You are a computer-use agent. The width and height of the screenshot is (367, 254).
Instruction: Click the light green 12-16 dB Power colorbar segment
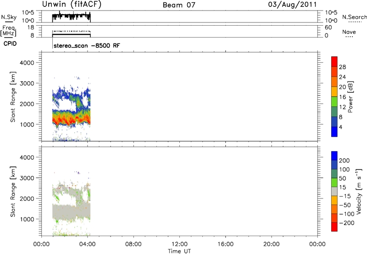[334, 102]
